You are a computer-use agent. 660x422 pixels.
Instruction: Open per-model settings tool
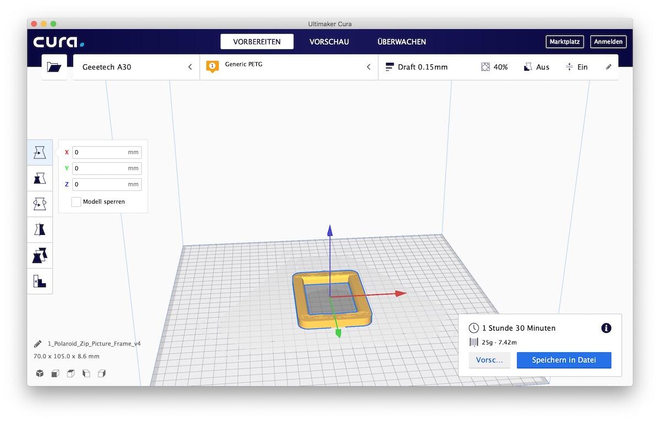(x=40, y=255)
